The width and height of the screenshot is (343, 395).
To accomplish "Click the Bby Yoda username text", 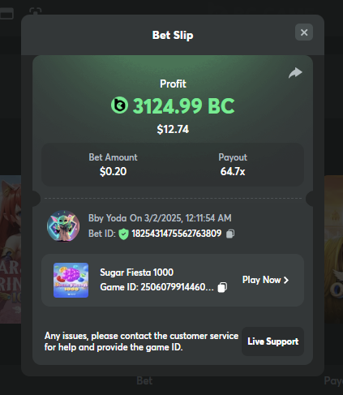I will click(107, 218).
